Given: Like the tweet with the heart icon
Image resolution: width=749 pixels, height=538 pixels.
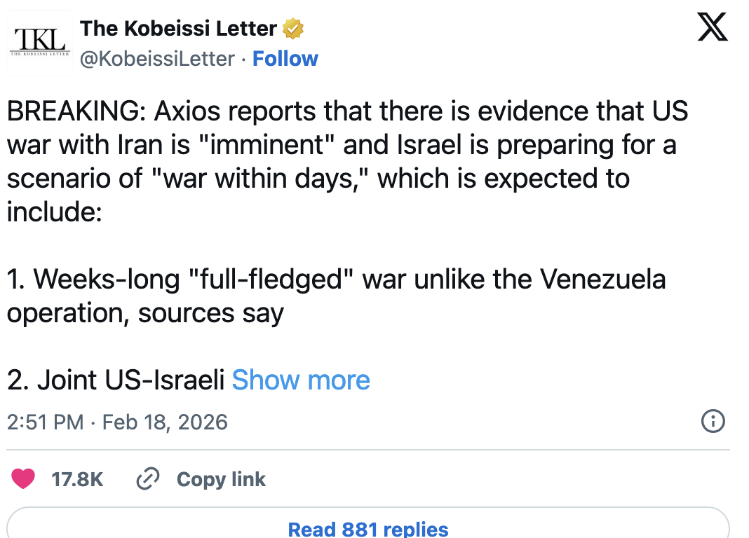Looking at the screenshot, I should click(x=24, y=479).
